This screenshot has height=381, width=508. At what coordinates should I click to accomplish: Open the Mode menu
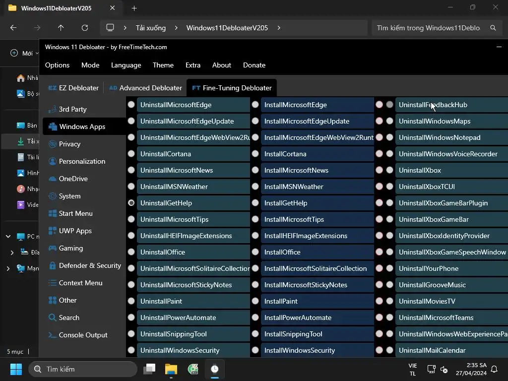tap(90, 65)
